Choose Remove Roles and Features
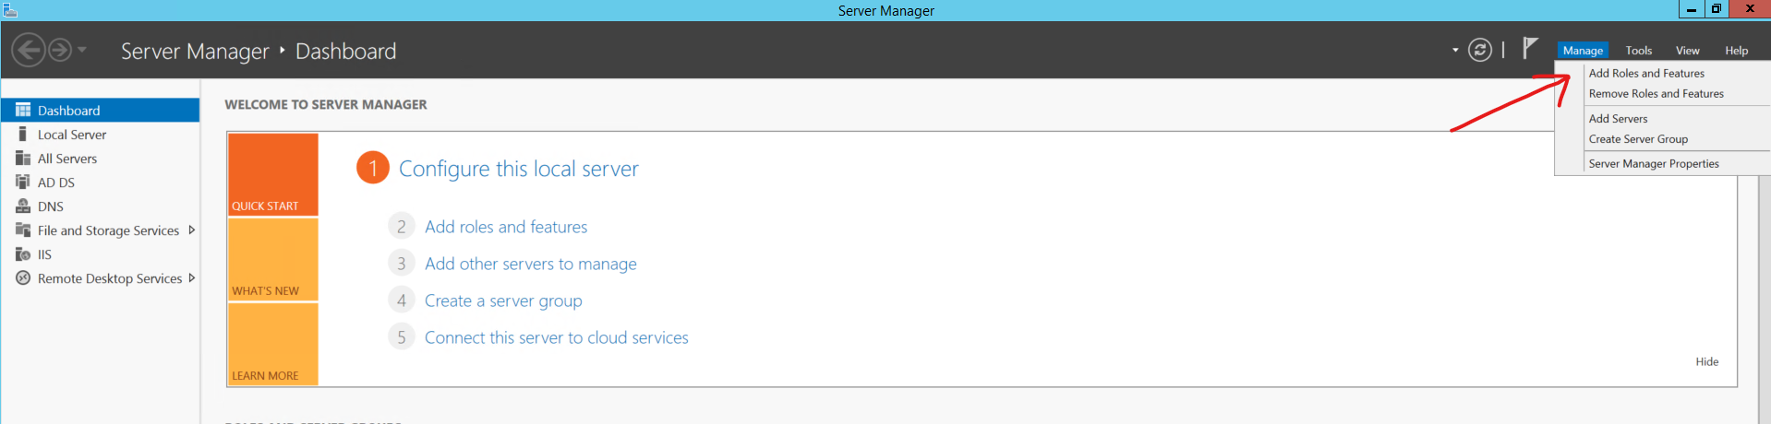This screenshot has width=1771, height=424. pos(1656,94)
